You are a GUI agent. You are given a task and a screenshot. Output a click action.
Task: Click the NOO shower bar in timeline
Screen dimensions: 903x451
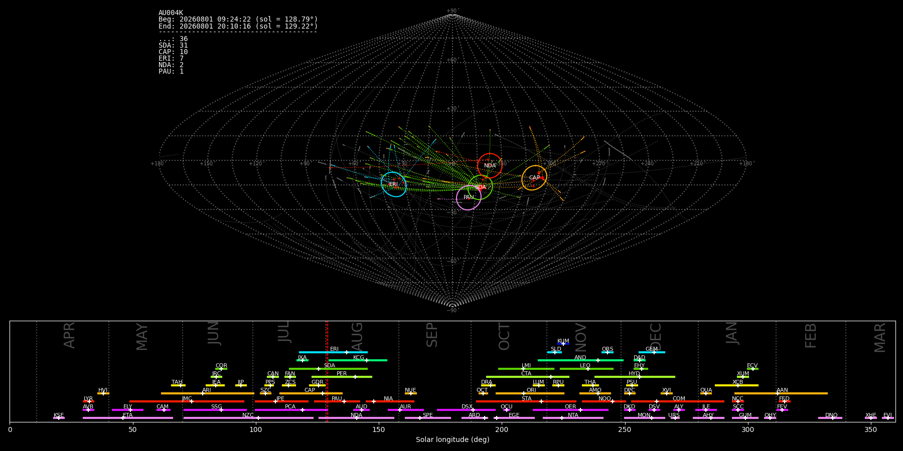604,401
